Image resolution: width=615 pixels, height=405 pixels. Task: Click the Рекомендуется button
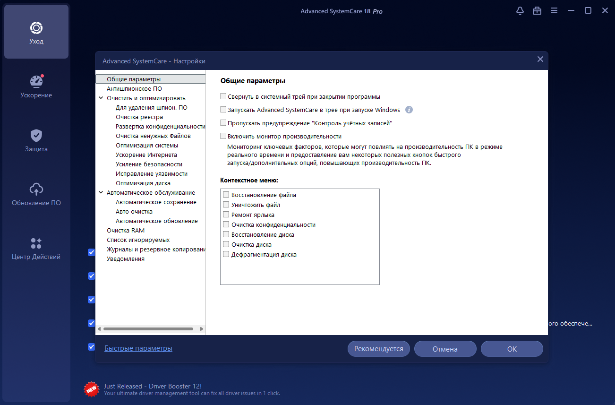(x=379, y=349)
